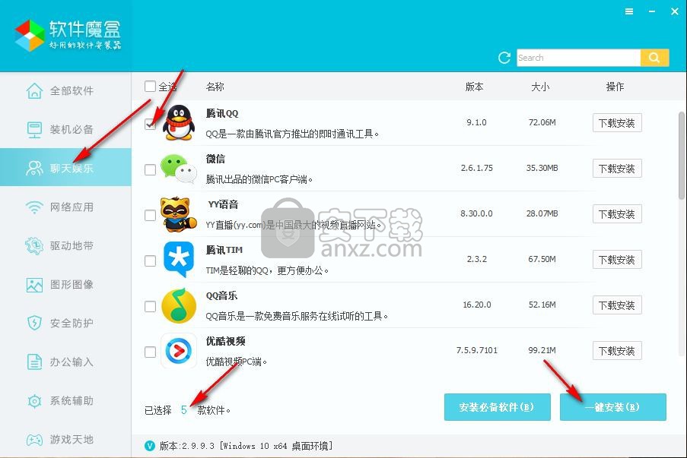Switch to the 图形图像 category
687x458 pixels.
65,285
